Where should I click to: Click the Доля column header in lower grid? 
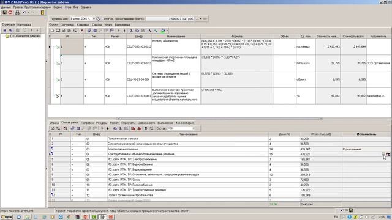(x=284, y=134)
